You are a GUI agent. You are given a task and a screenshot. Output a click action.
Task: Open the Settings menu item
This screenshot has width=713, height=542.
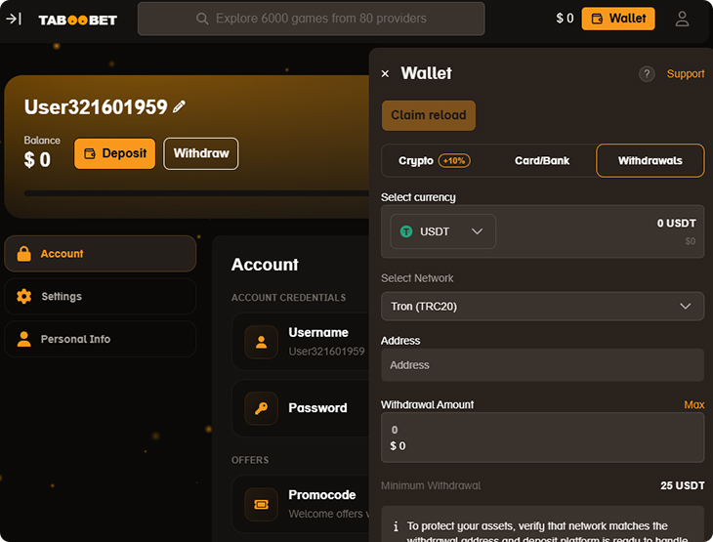[100, 297]
